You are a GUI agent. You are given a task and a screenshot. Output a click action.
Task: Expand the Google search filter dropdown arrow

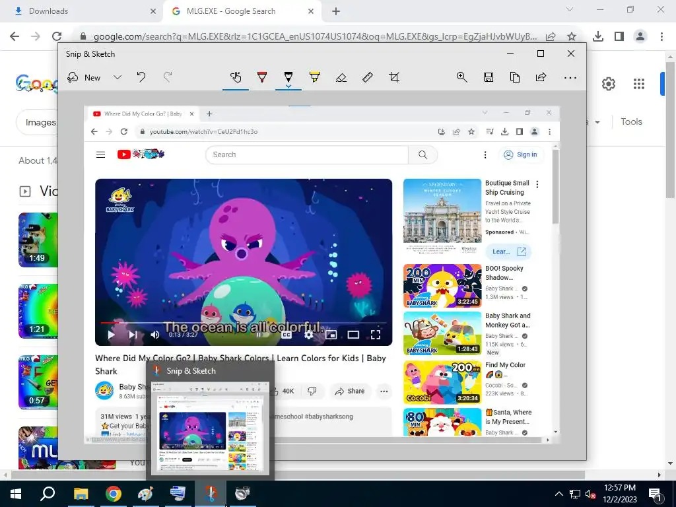coord(597,122)
